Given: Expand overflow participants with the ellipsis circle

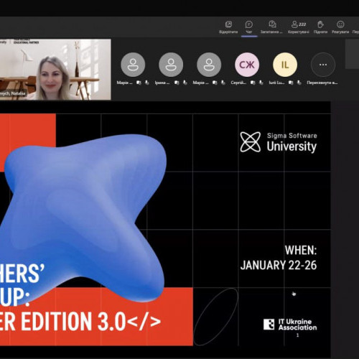Looking at the screenshot, I should [323, 65].
